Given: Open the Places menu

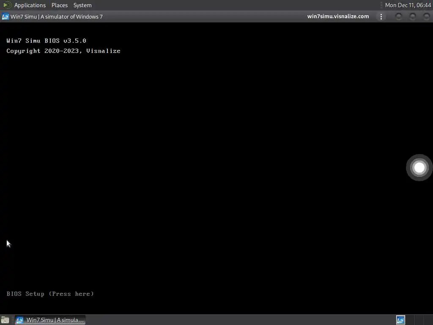Looking at the screenshot, I should pos(59,5).
